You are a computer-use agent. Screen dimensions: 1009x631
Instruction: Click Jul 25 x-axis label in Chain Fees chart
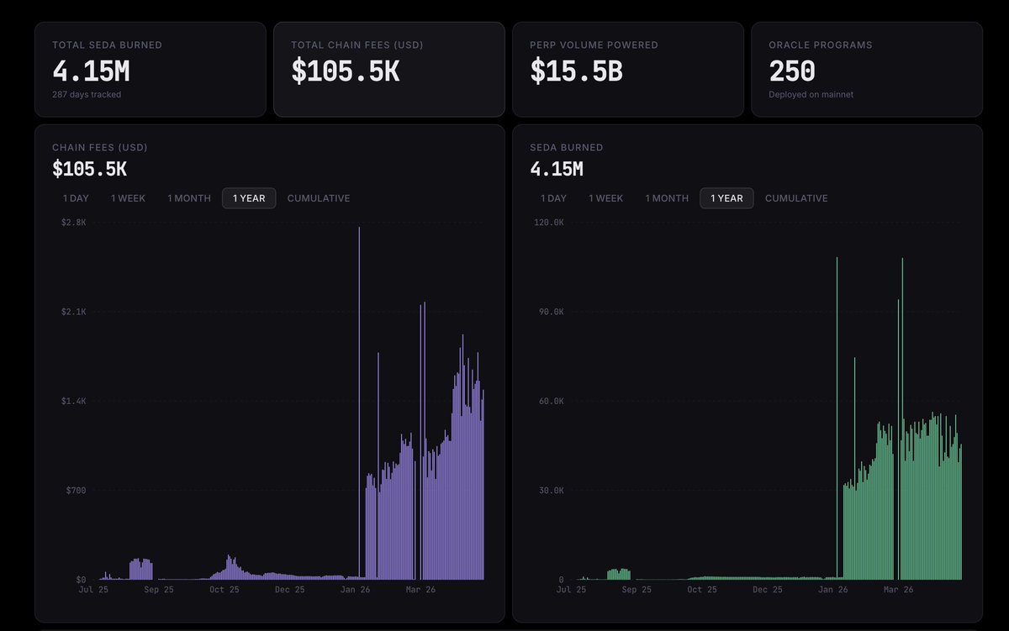(x=92, y=590)
